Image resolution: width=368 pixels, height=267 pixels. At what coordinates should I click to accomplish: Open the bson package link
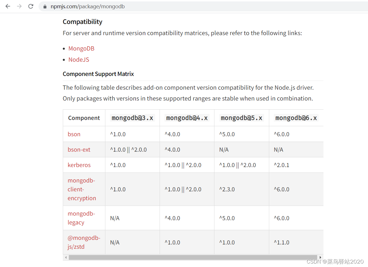point(74,134)
